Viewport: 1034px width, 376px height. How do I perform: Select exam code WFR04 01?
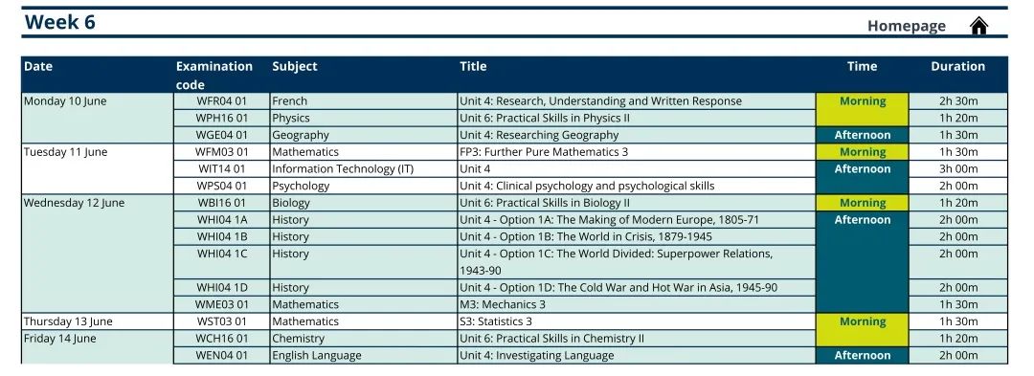(x=221, y=100)
